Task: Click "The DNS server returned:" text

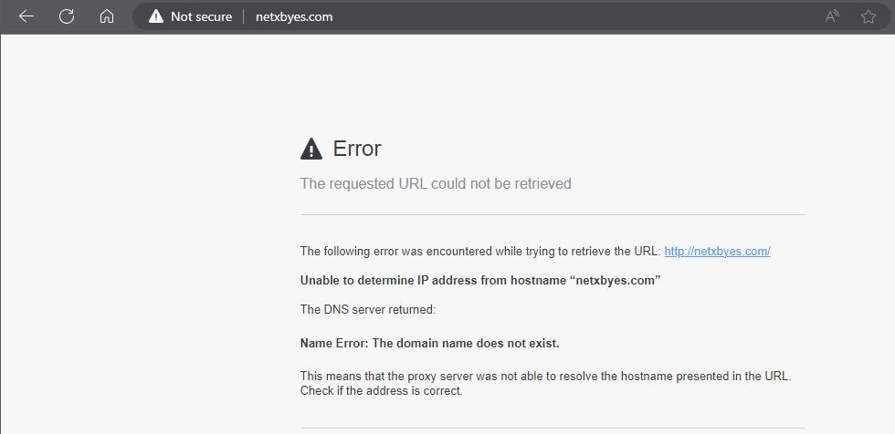Action: (x=367, y=309)
